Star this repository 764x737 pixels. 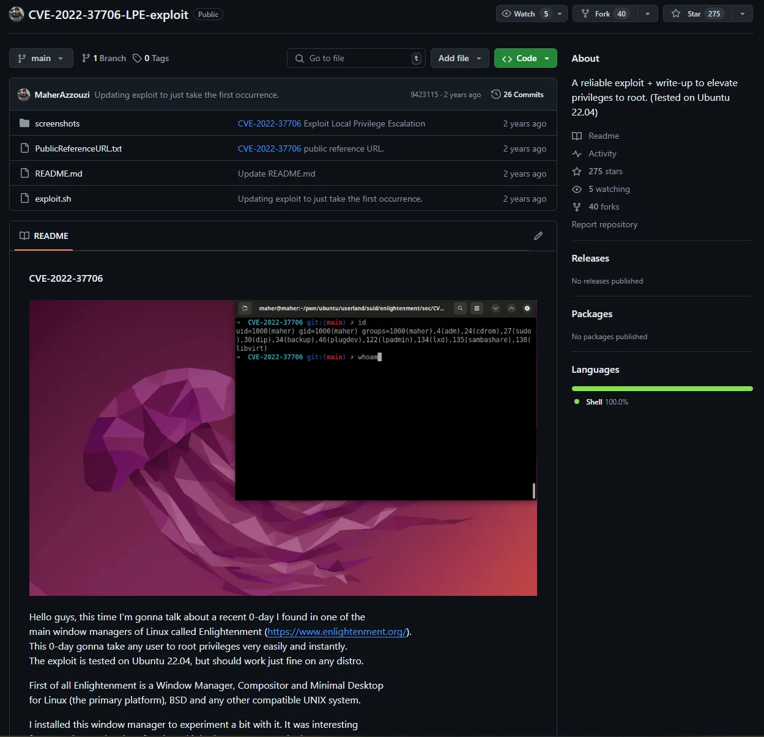point(697,14)
